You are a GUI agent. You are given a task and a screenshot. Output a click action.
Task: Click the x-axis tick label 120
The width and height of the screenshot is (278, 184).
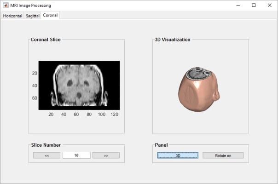click(x=114, y=115)
